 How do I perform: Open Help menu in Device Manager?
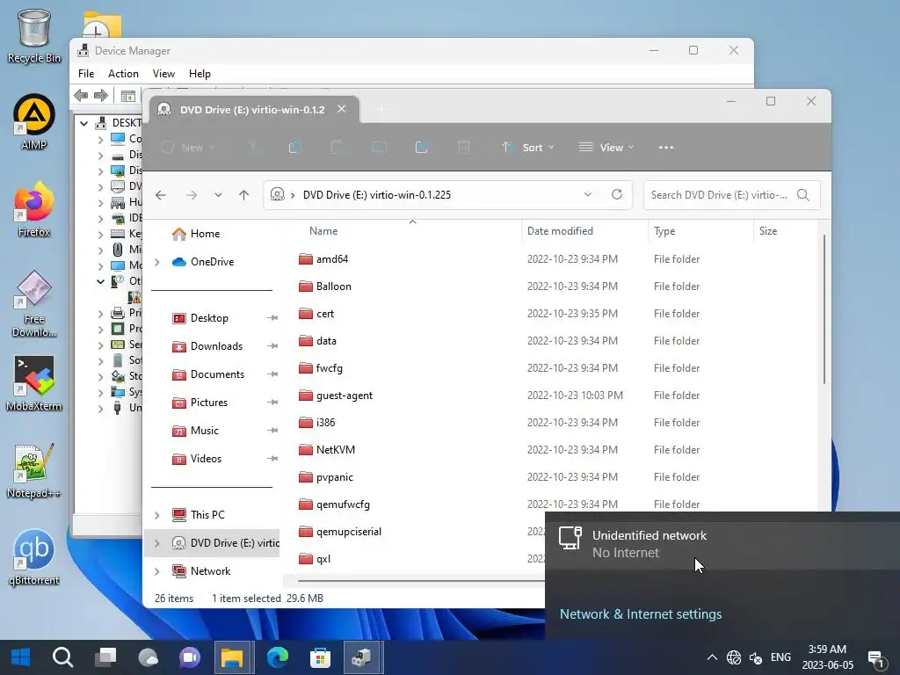coord(200,74)
